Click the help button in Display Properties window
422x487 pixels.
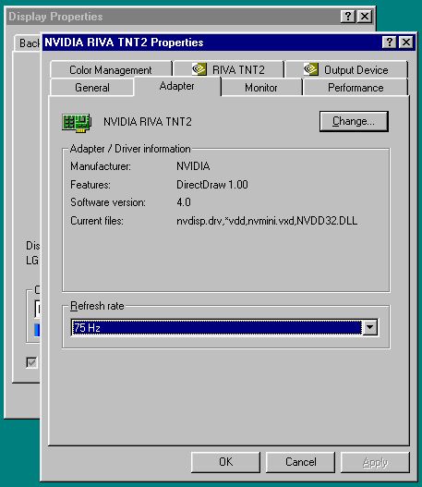tap(348, 16)
